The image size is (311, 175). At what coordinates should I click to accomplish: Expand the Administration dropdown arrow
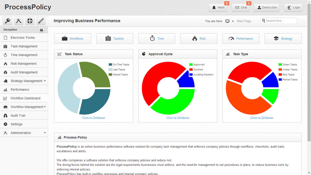click(45, 133)
